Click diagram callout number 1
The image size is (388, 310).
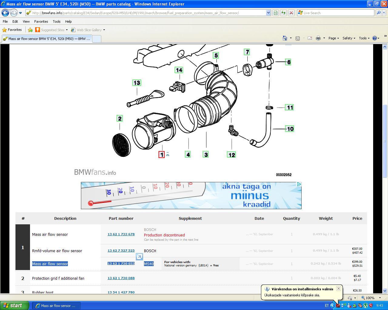(x=162, y=155)
